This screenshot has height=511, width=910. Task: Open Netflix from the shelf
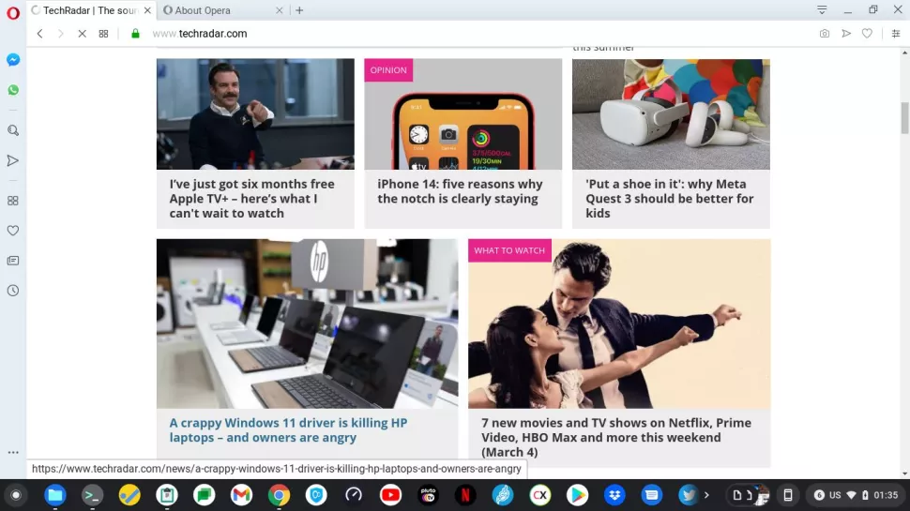click(465, 495)
